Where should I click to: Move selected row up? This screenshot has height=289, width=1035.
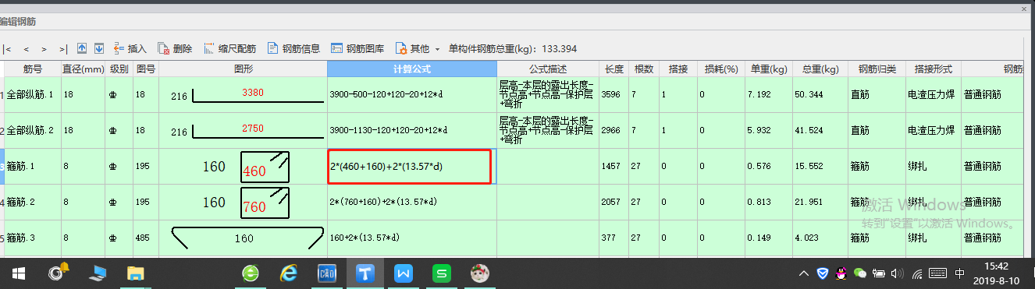click(82, 48)
